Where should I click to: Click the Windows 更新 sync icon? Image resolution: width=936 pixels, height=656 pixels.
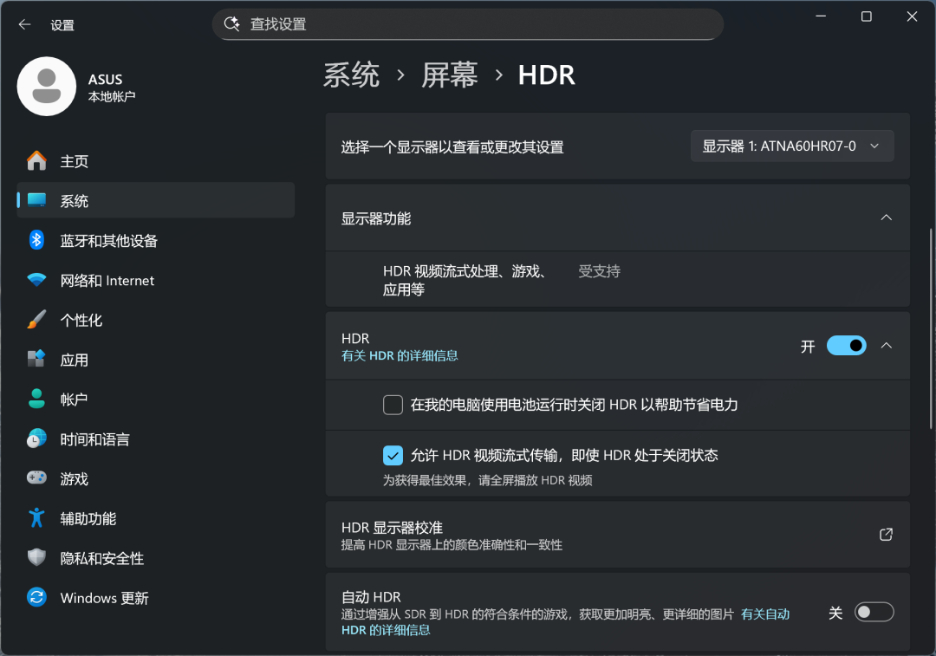click(x=36, y=597)
